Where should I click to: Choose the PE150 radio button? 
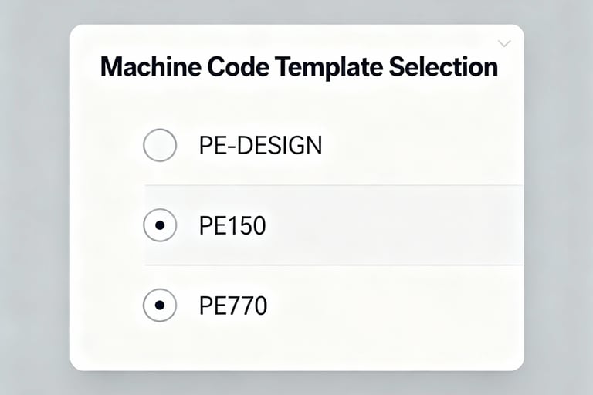pyautogui.click(x=160, y=225)
